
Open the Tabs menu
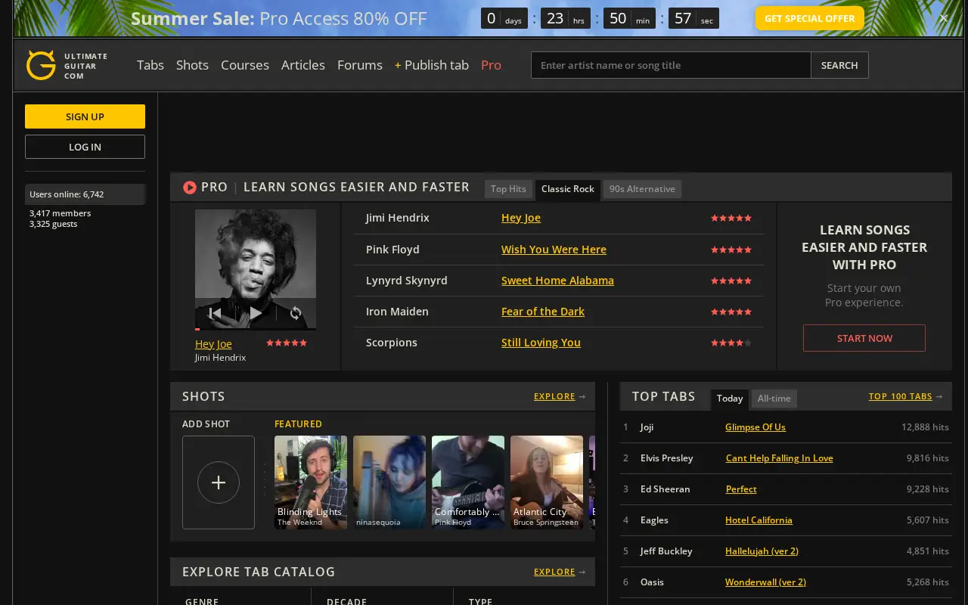[150, 65]
